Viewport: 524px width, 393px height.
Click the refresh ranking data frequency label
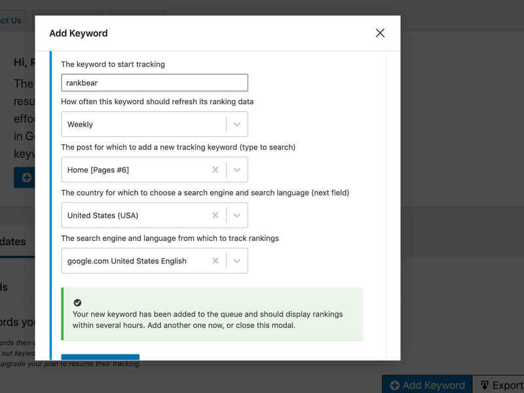point(157,102)
